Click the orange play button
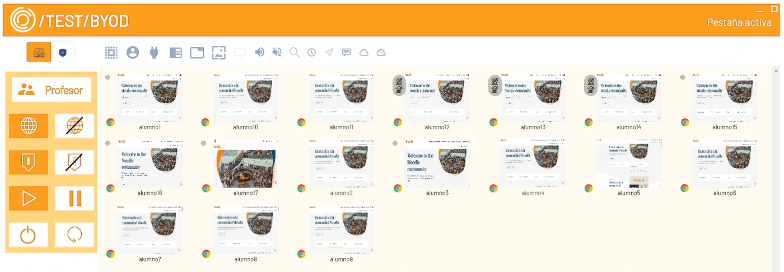Screen dimensions: 784x272 (x=29, y=199)
